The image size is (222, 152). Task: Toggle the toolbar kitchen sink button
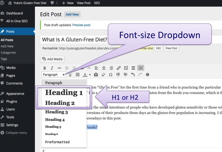click(x=141, y=68)
